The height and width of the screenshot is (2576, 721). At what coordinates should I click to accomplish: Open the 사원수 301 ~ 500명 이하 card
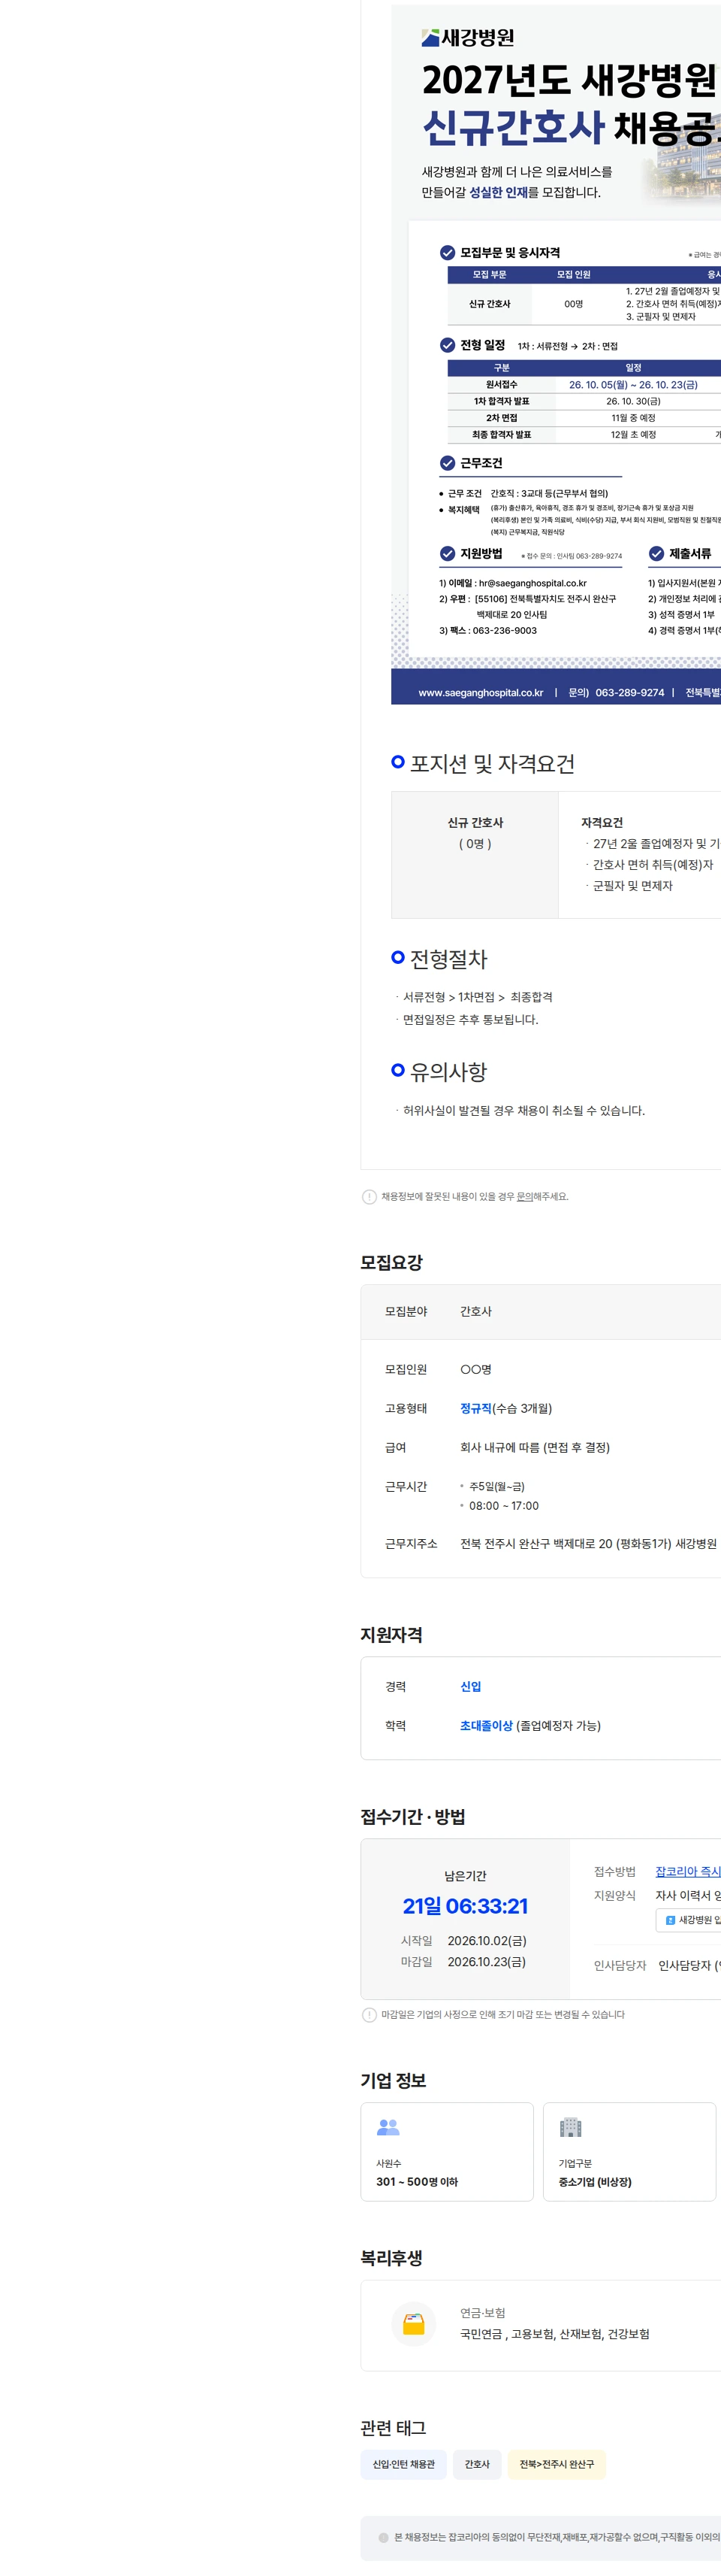point(448,2152)
